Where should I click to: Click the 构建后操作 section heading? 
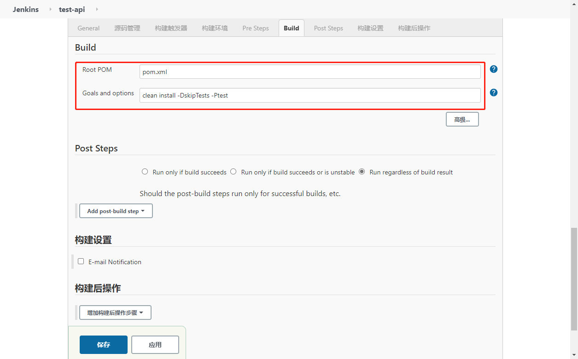click(x=98, y=288)
